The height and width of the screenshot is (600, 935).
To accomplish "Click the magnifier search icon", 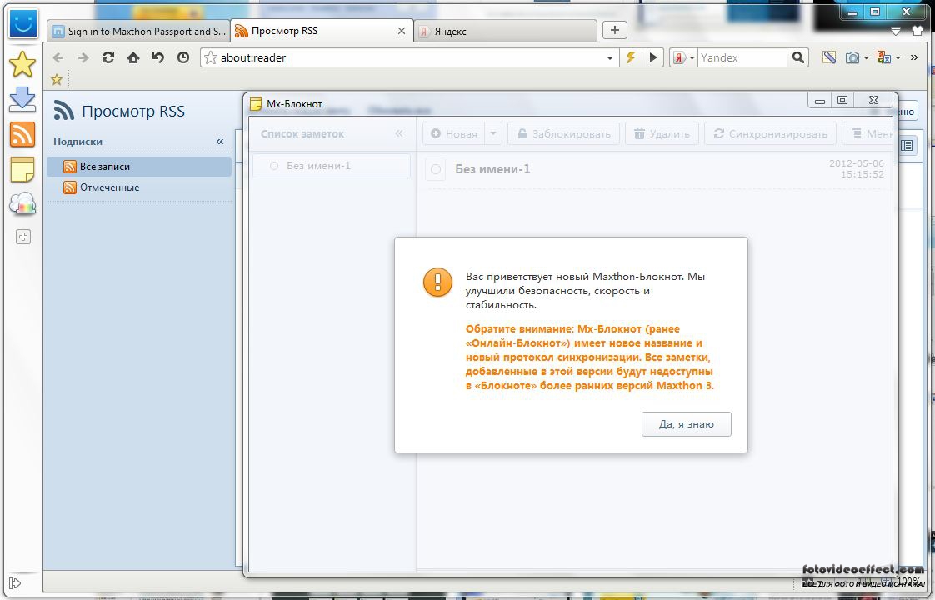I will pyautogui.click(x=797, y=57).
